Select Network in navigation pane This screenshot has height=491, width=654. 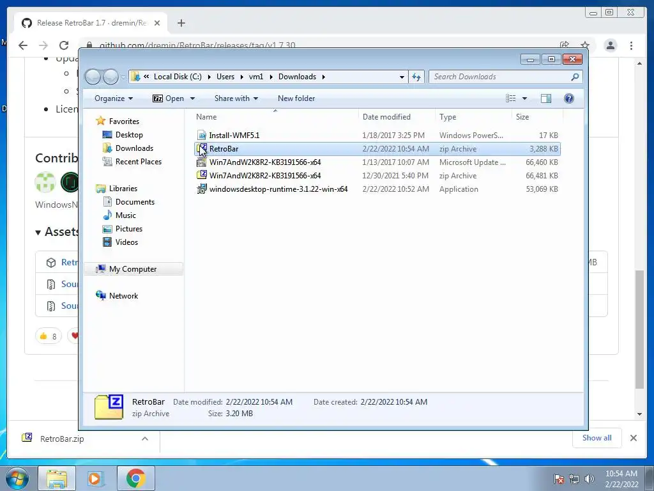tap(123, 295)
